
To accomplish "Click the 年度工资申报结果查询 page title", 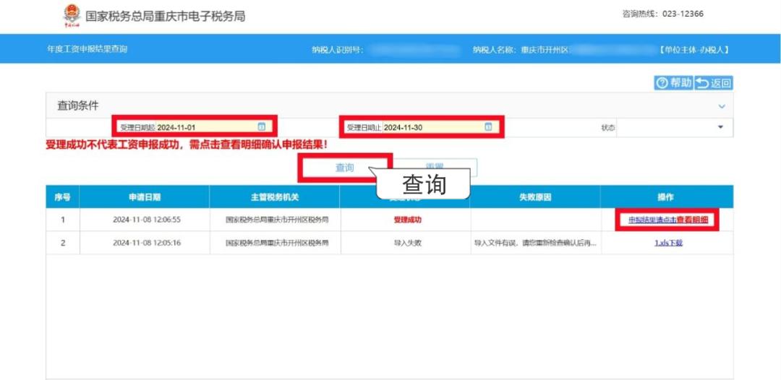I will click(88, 49).
